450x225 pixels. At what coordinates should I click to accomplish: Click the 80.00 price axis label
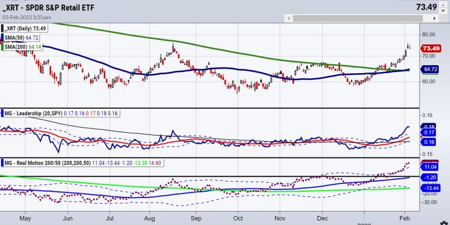429,34
